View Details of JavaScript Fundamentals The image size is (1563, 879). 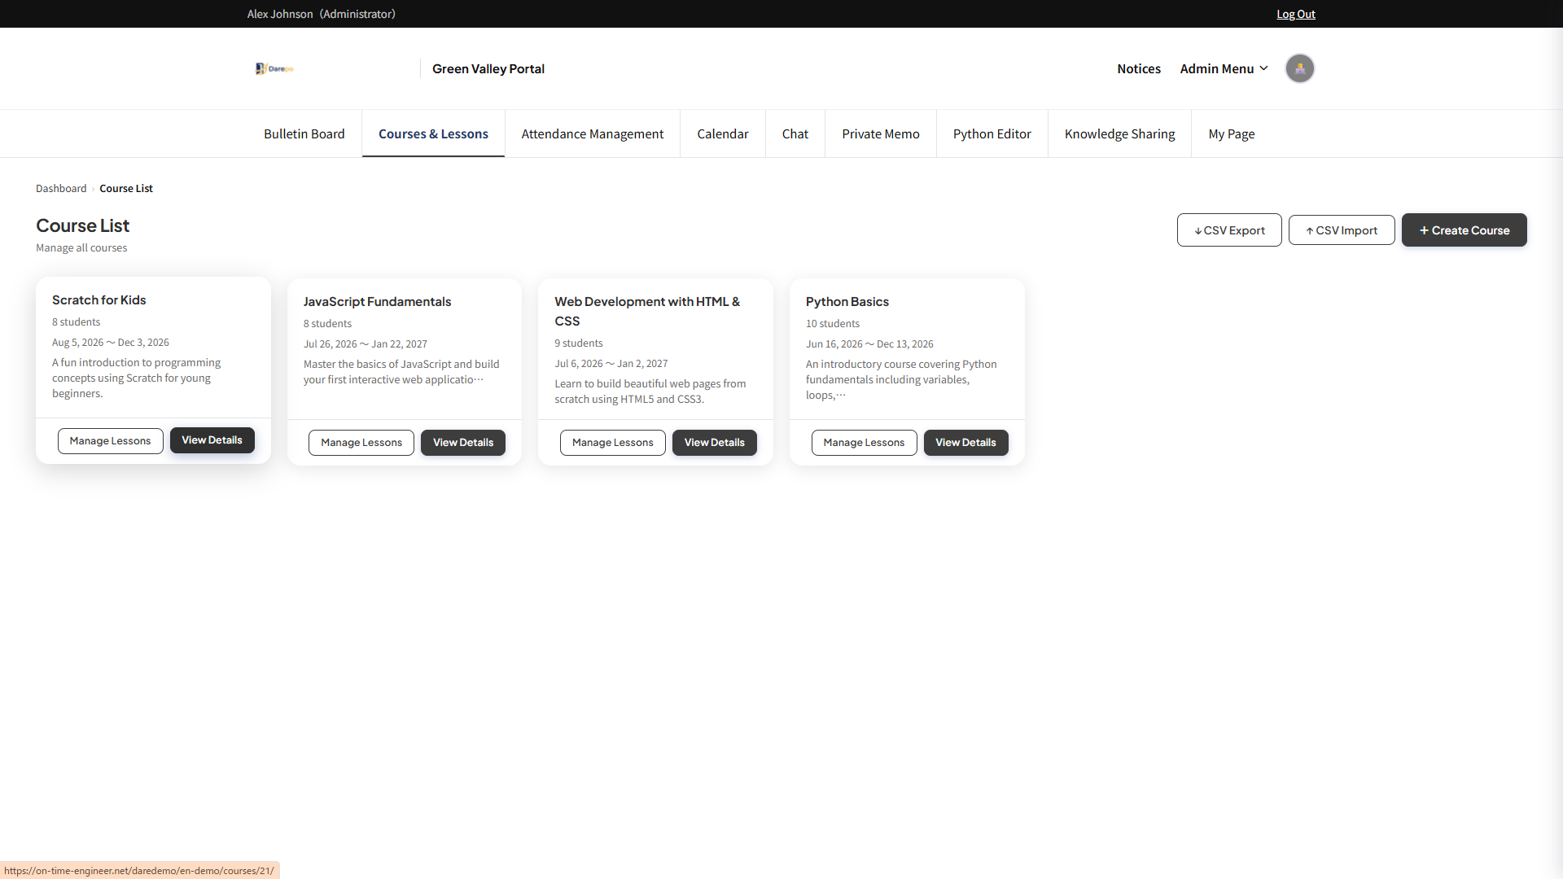(x=463, y=443)
